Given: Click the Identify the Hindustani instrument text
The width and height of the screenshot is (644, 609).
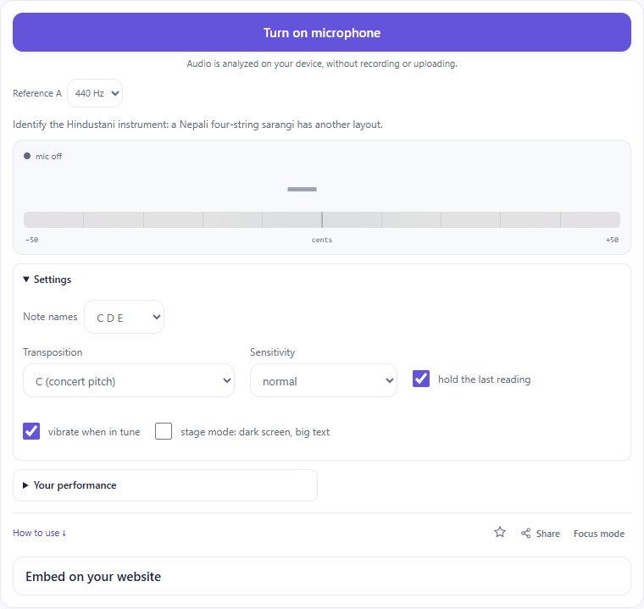Looking at the screenshot, I should [197, 125].
